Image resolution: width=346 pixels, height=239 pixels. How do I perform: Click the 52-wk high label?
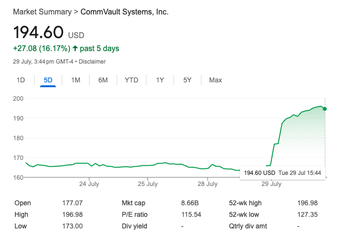[245, 203]
